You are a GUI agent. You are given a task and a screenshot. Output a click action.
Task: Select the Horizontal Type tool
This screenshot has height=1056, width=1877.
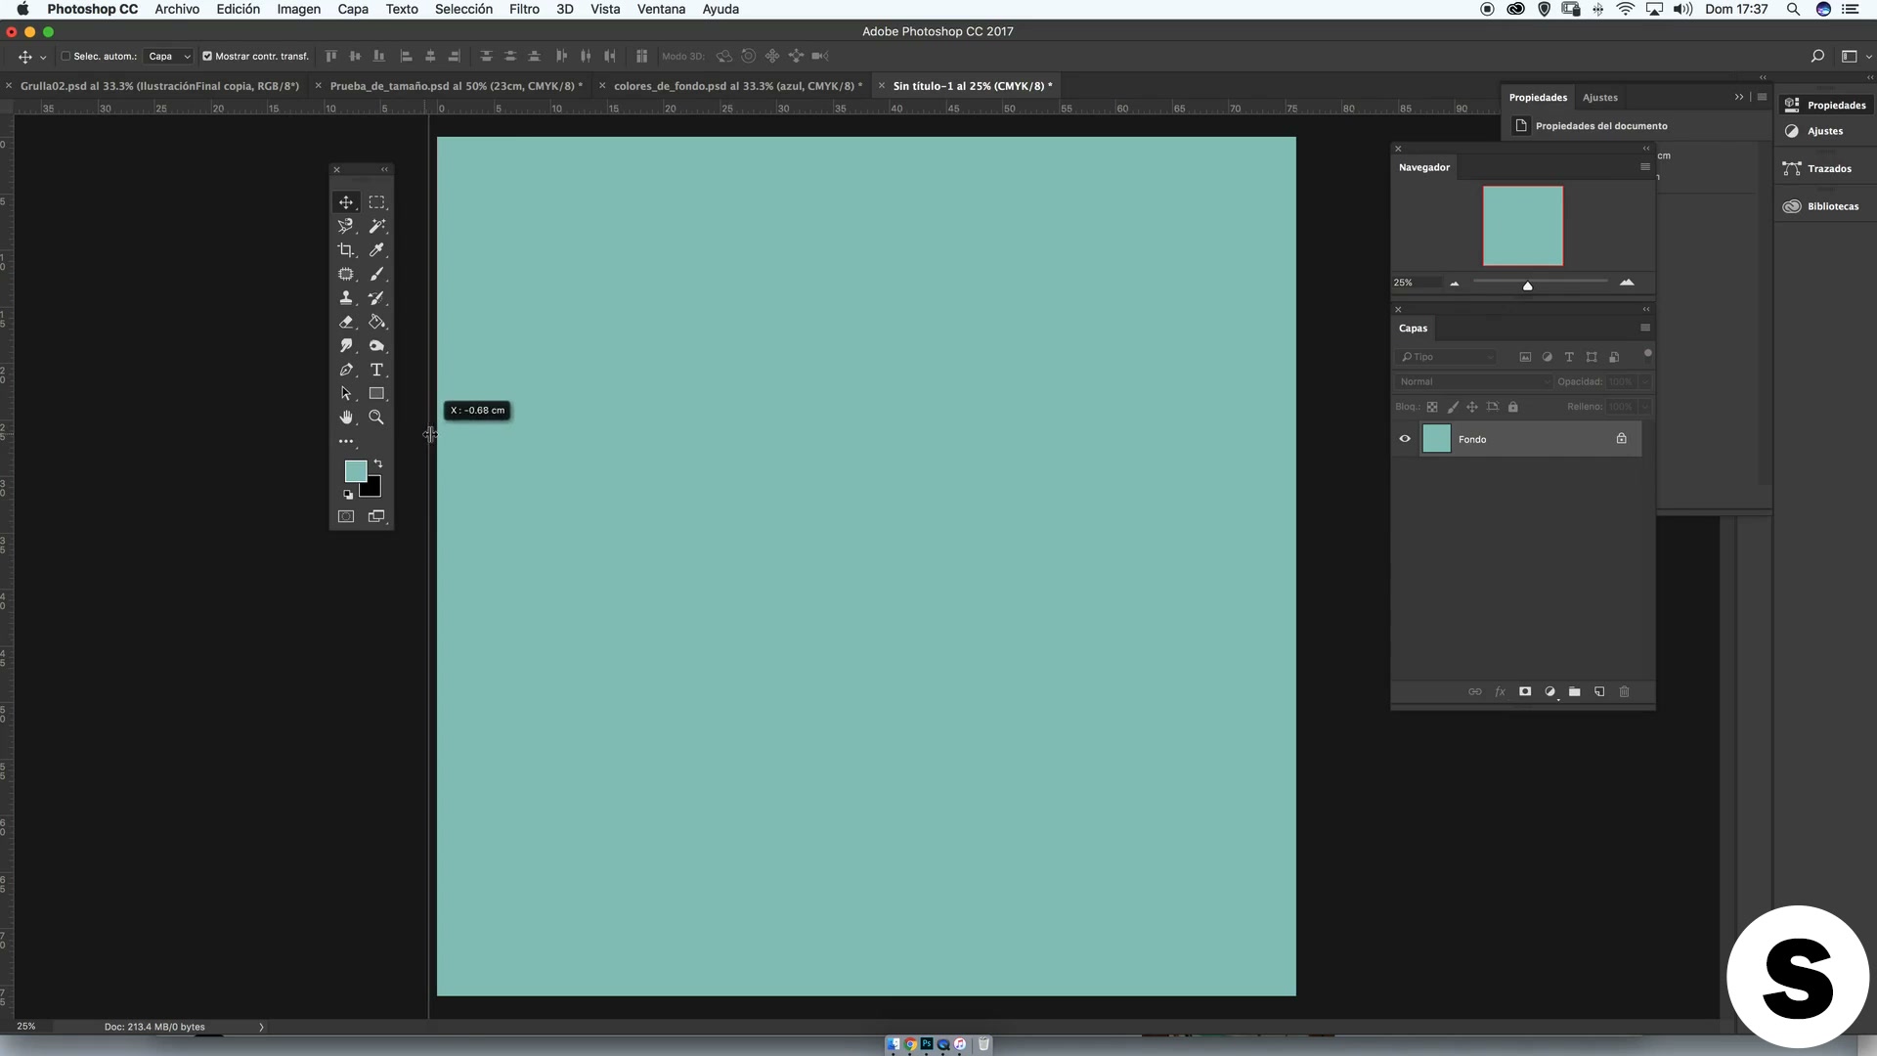tap(376, 370)
